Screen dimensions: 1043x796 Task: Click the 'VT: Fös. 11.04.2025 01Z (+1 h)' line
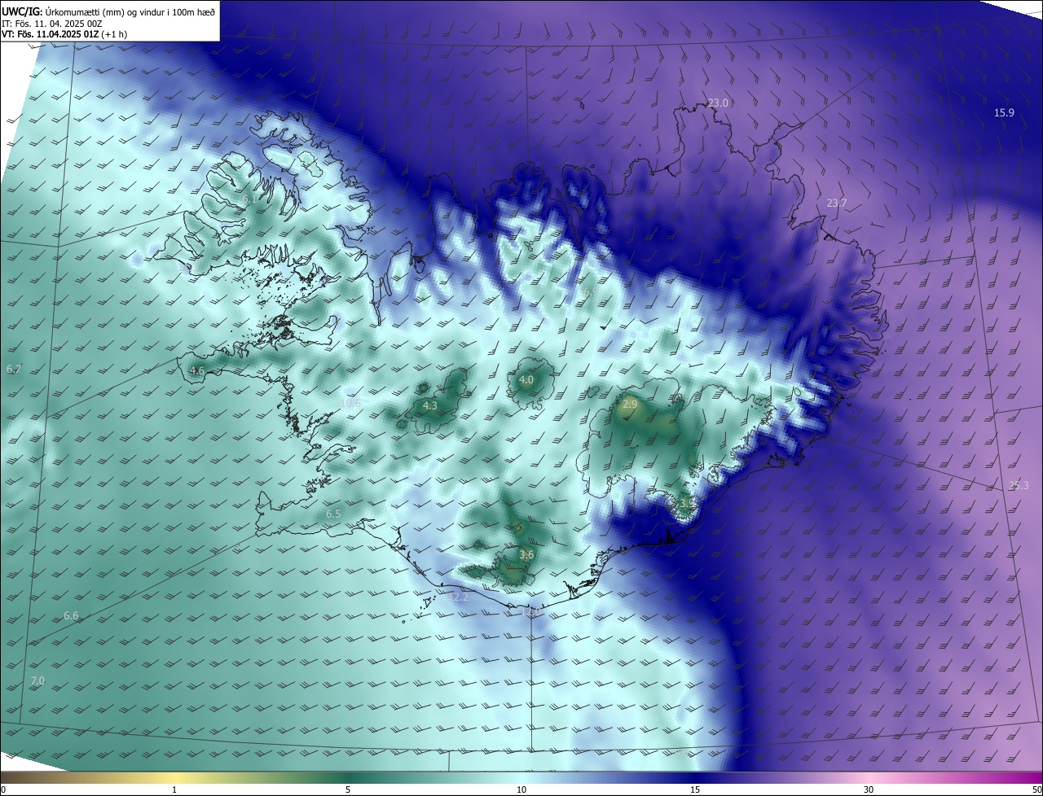(x=65, y=34)
